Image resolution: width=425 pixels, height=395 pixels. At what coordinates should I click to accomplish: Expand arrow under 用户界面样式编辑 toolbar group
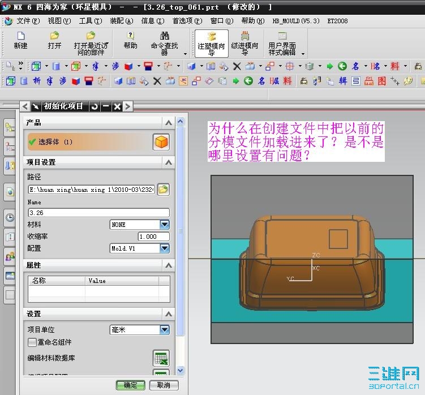[303, 54]
